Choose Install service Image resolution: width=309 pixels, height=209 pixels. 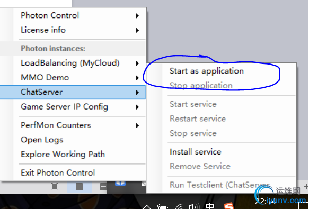click(222, 152)
